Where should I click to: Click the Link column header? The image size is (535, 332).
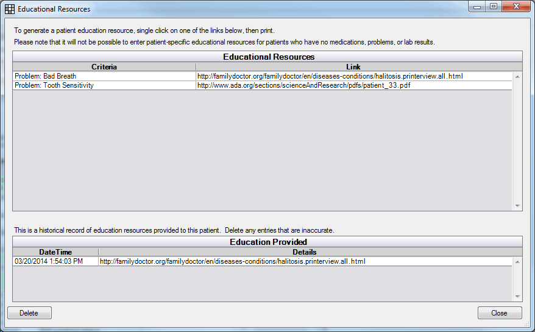point(353,67)
